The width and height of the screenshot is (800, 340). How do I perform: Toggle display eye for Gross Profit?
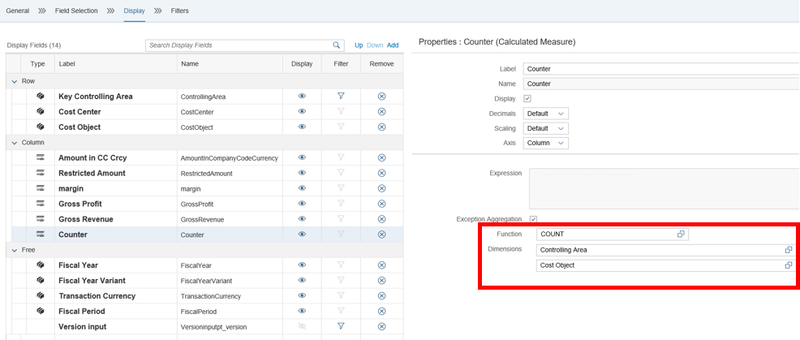[302, 204]
